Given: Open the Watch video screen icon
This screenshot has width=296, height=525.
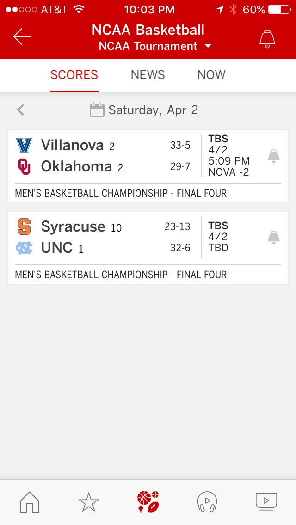Looking at the screenshot, I should pyautogui.click(x=266, y=501).
